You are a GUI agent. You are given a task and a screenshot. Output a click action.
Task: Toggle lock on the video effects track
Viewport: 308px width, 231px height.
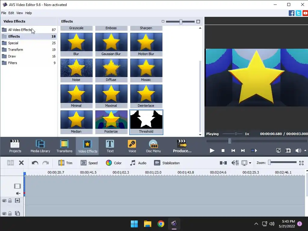click(10, 201)
